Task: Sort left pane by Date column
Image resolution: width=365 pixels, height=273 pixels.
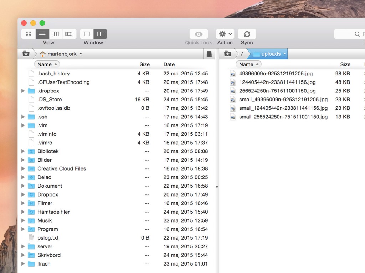Action: point(169,64)
